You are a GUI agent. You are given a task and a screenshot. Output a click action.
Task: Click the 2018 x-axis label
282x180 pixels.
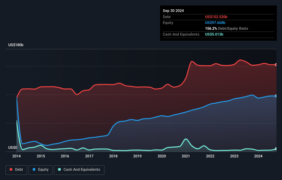(x=113, y=156)
